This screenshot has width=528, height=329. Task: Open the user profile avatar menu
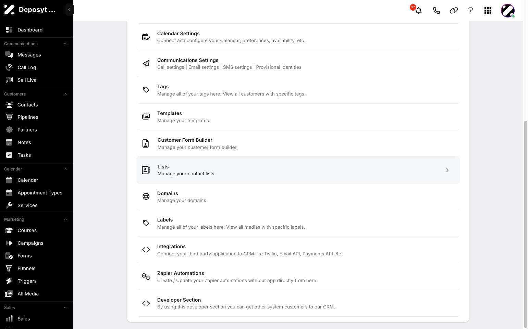pyautogui.click(x=508, y=11)
